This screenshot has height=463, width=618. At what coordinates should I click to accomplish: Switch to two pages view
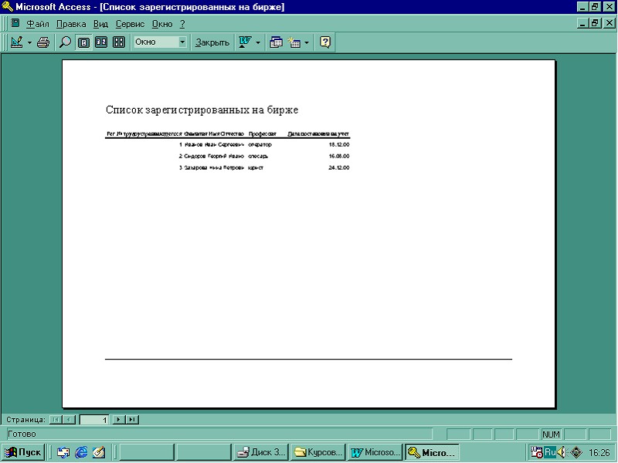101,42
